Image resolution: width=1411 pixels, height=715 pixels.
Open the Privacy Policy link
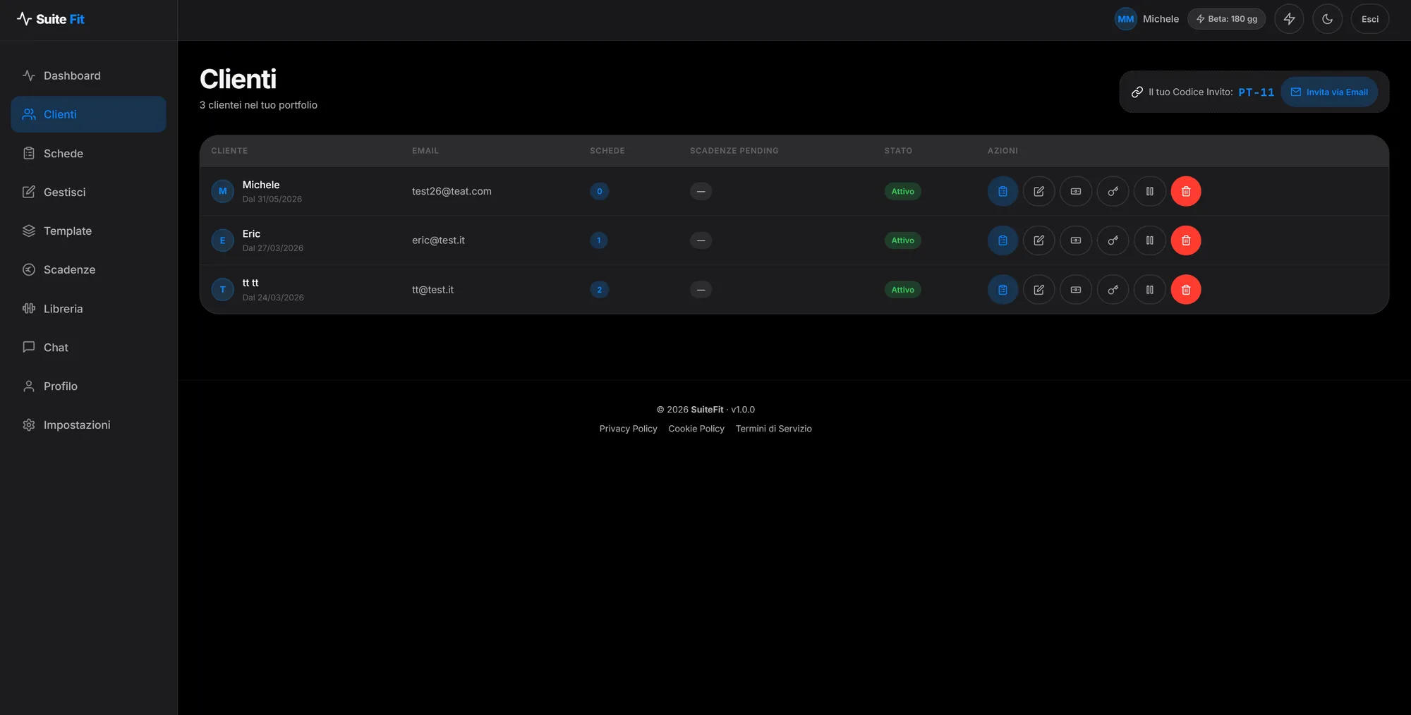click(x=628, y=429)
